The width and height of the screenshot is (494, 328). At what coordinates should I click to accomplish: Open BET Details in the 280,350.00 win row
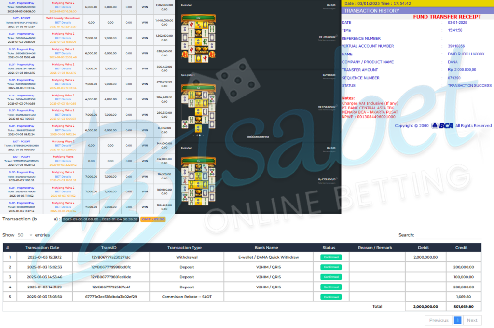coord(63,115)
